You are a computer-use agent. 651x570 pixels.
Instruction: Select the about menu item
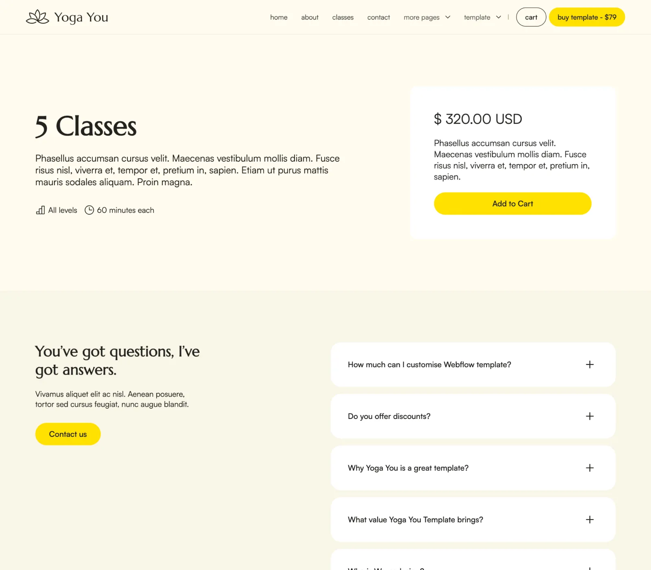(310, 18)
